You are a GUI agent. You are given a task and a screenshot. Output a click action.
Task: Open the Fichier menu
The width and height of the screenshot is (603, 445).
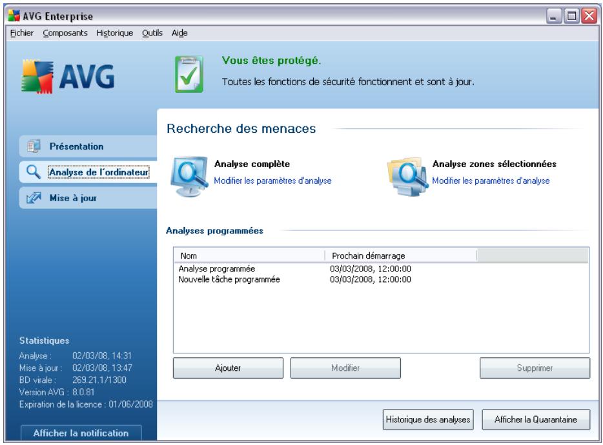coord(21,33)
